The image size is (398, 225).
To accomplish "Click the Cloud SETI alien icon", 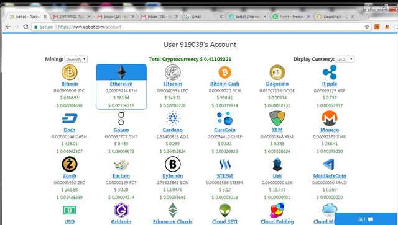I will 224,210.
